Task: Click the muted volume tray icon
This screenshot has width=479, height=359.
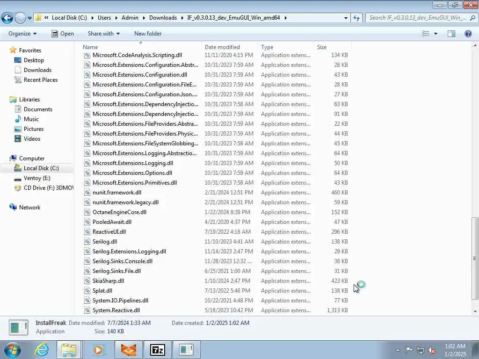Action: pos(432,351)
